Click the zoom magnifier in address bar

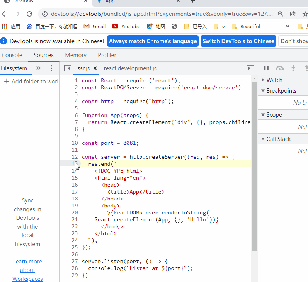click(281, 14)
